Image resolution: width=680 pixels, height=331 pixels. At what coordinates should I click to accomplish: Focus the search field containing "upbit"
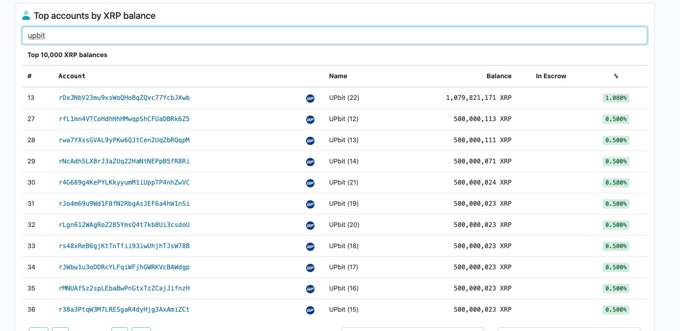pyautogui.click(x=335, y=35)
